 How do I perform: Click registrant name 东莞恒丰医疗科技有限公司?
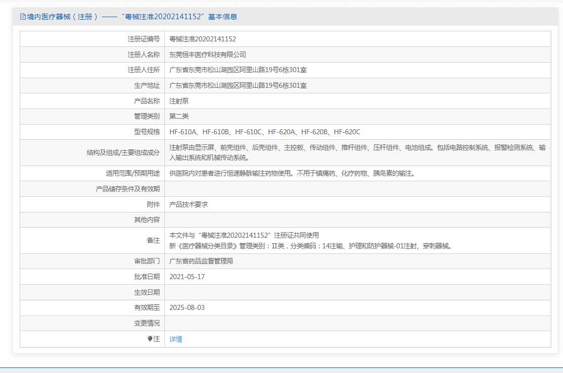tap(207, 55)
